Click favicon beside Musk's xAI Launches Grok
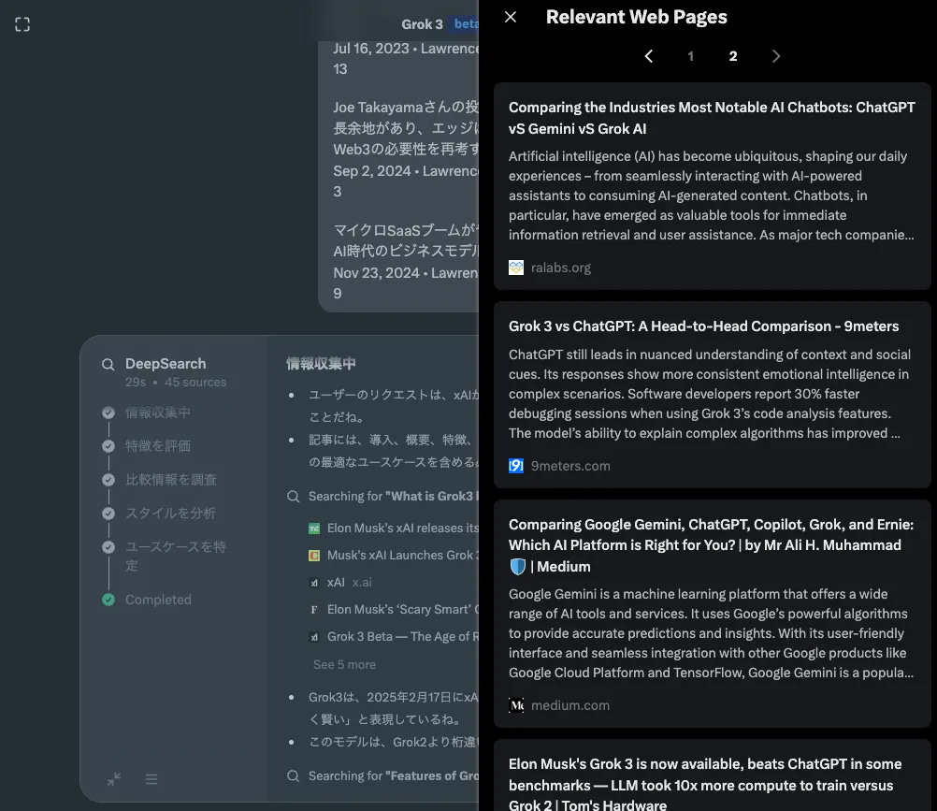Image resolution: width=937 pixels, height=811 pixels. pyautogui.click(x=313, y=556)
